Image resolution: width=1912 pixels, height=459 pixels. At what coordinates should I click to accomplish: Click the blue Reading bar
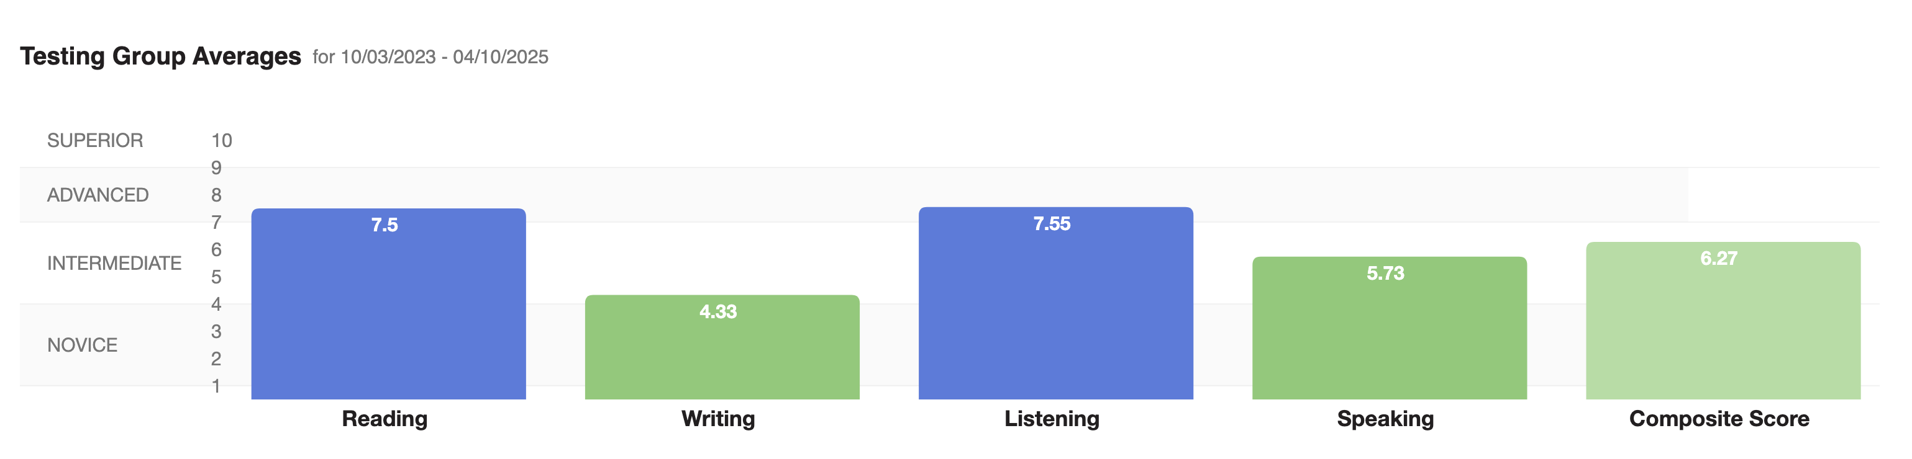[388, 304]
